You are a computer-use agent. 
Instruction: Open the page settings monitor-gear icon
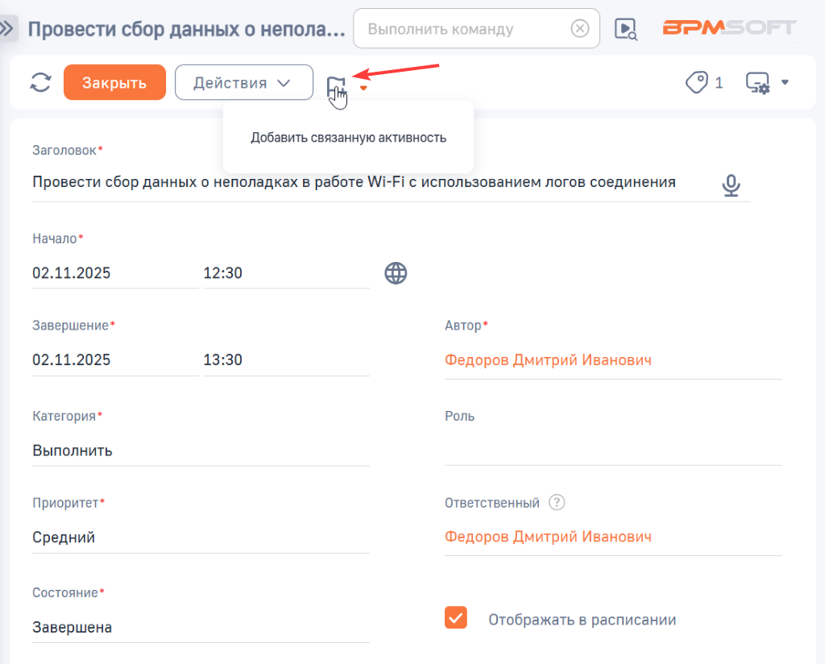[757, 83]
